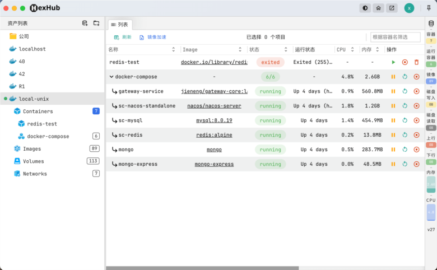Click the open-in-new-window icon
The width and height of the screenshot is (437, 270).
(x=392, y=8)
